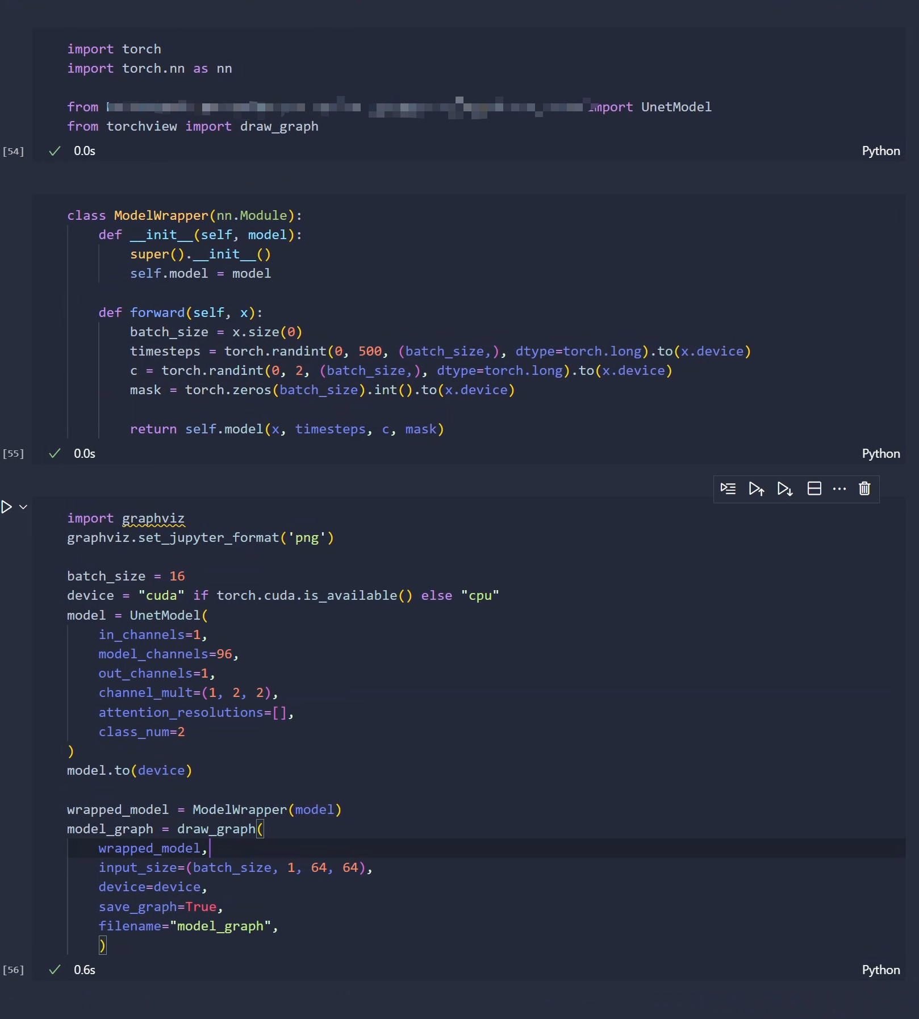Screen dimensions: 919x1019
Task: Click the success checkmark on cell 55
Action: pos(55,453)
